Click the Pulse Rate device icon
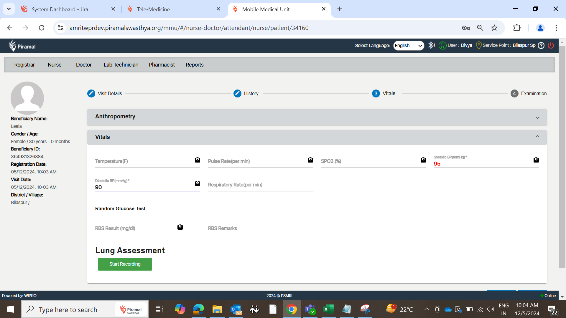Image resolution: width=566 pixels, height=318 pixels. 310,160
